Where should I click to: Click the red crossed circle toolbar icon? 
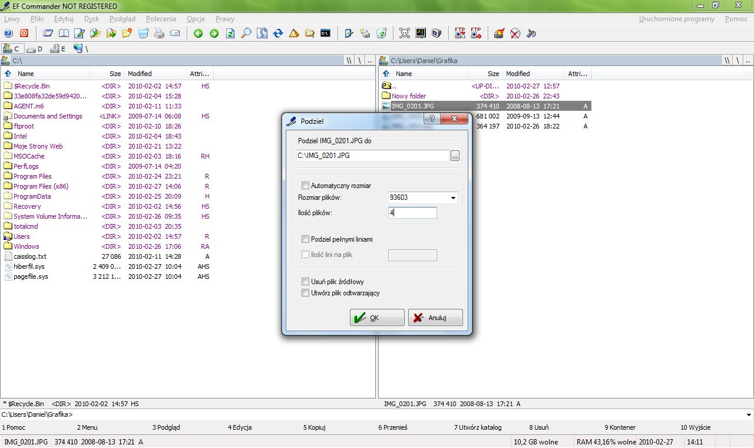click(x=515, y=34)
